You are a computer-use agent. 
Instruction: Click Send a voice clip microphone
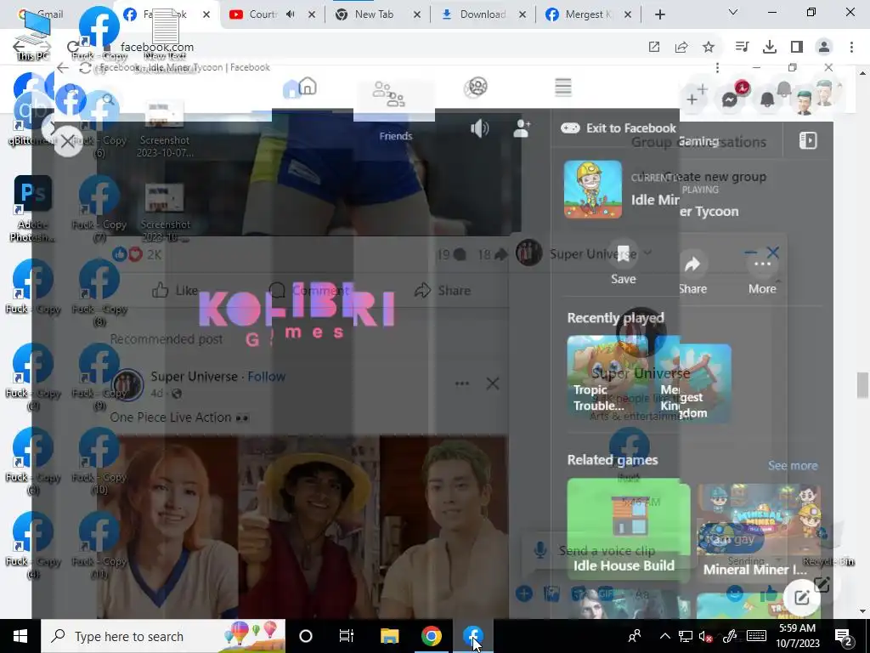540,550
